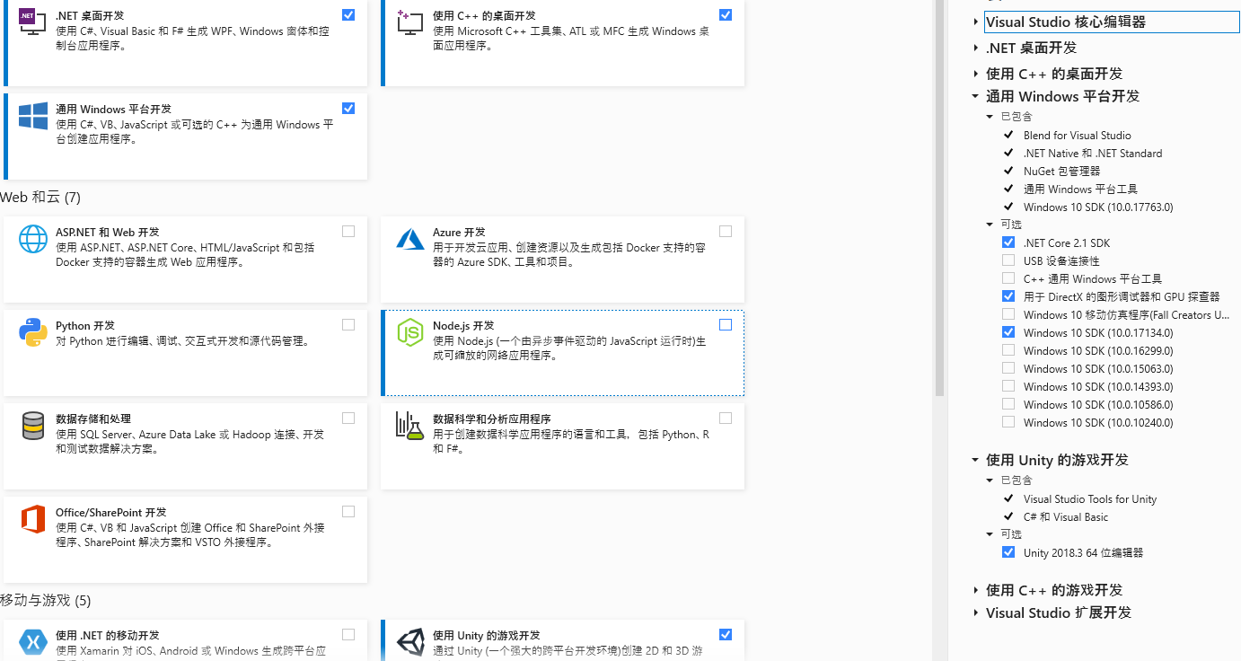Uncheck .NET Core 2.1 SDK option
The height and width of the screenshot is (661, 1241).
tap(1008, 242)
